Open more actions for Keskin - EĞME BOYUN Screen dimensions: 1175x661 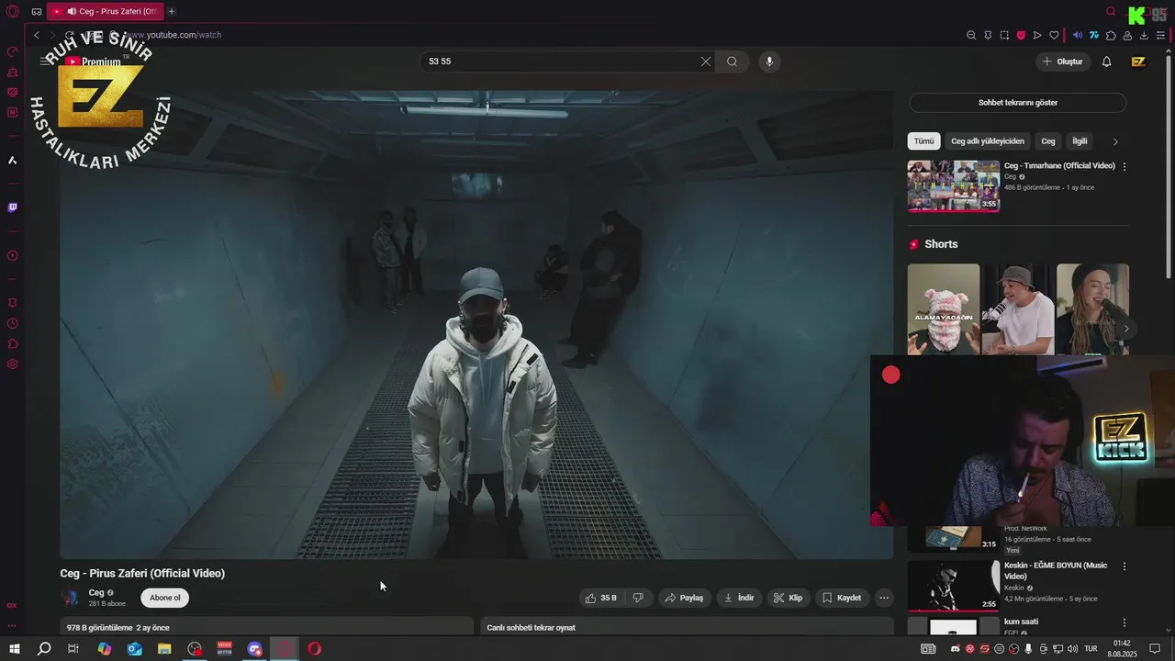tap(1125, 566)
